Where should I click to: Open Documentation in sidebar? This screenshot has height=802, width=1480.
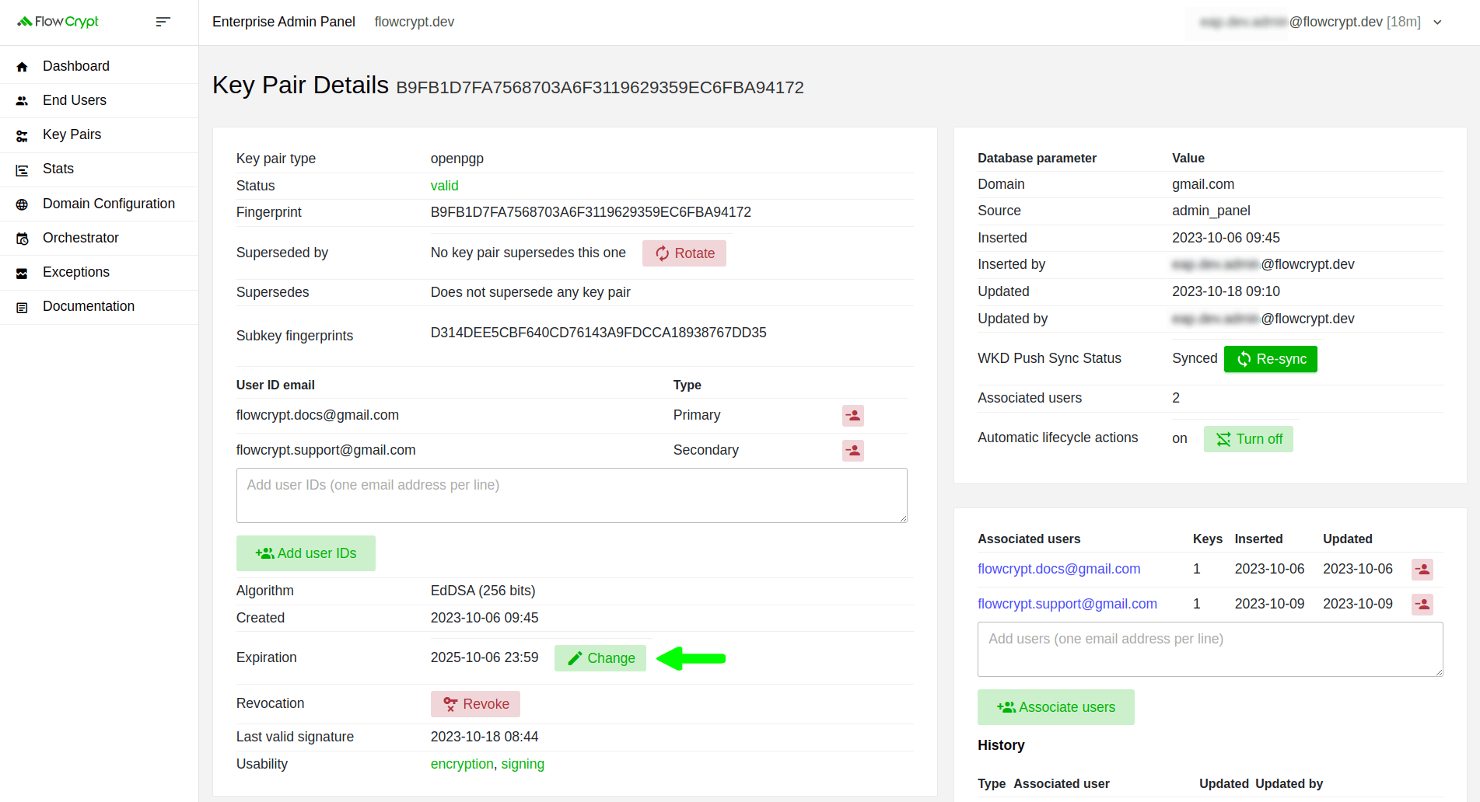[100, 306]
